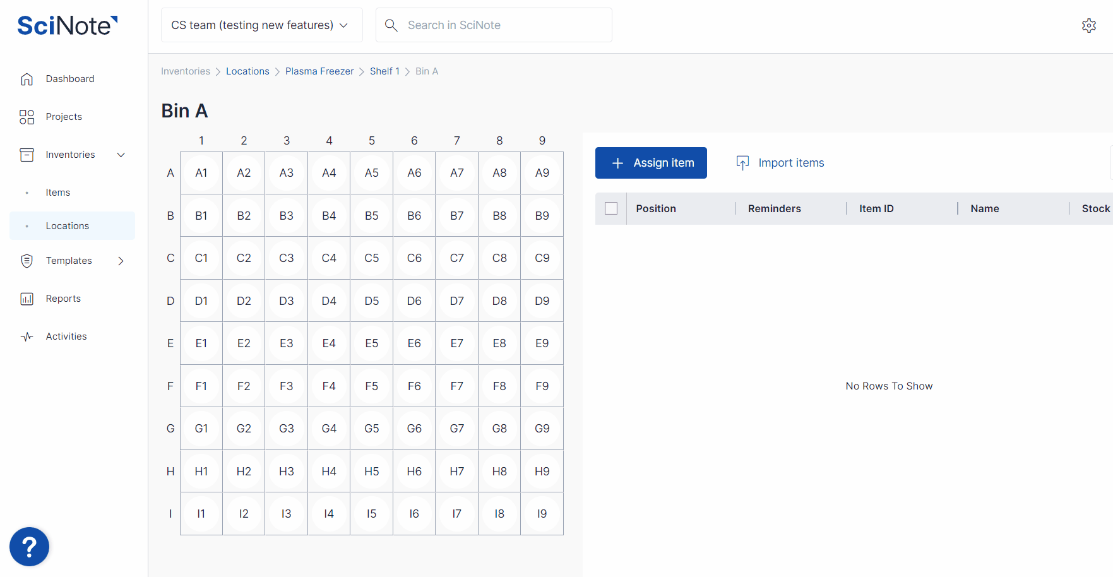Click the SciNote logo

[67, 26]
